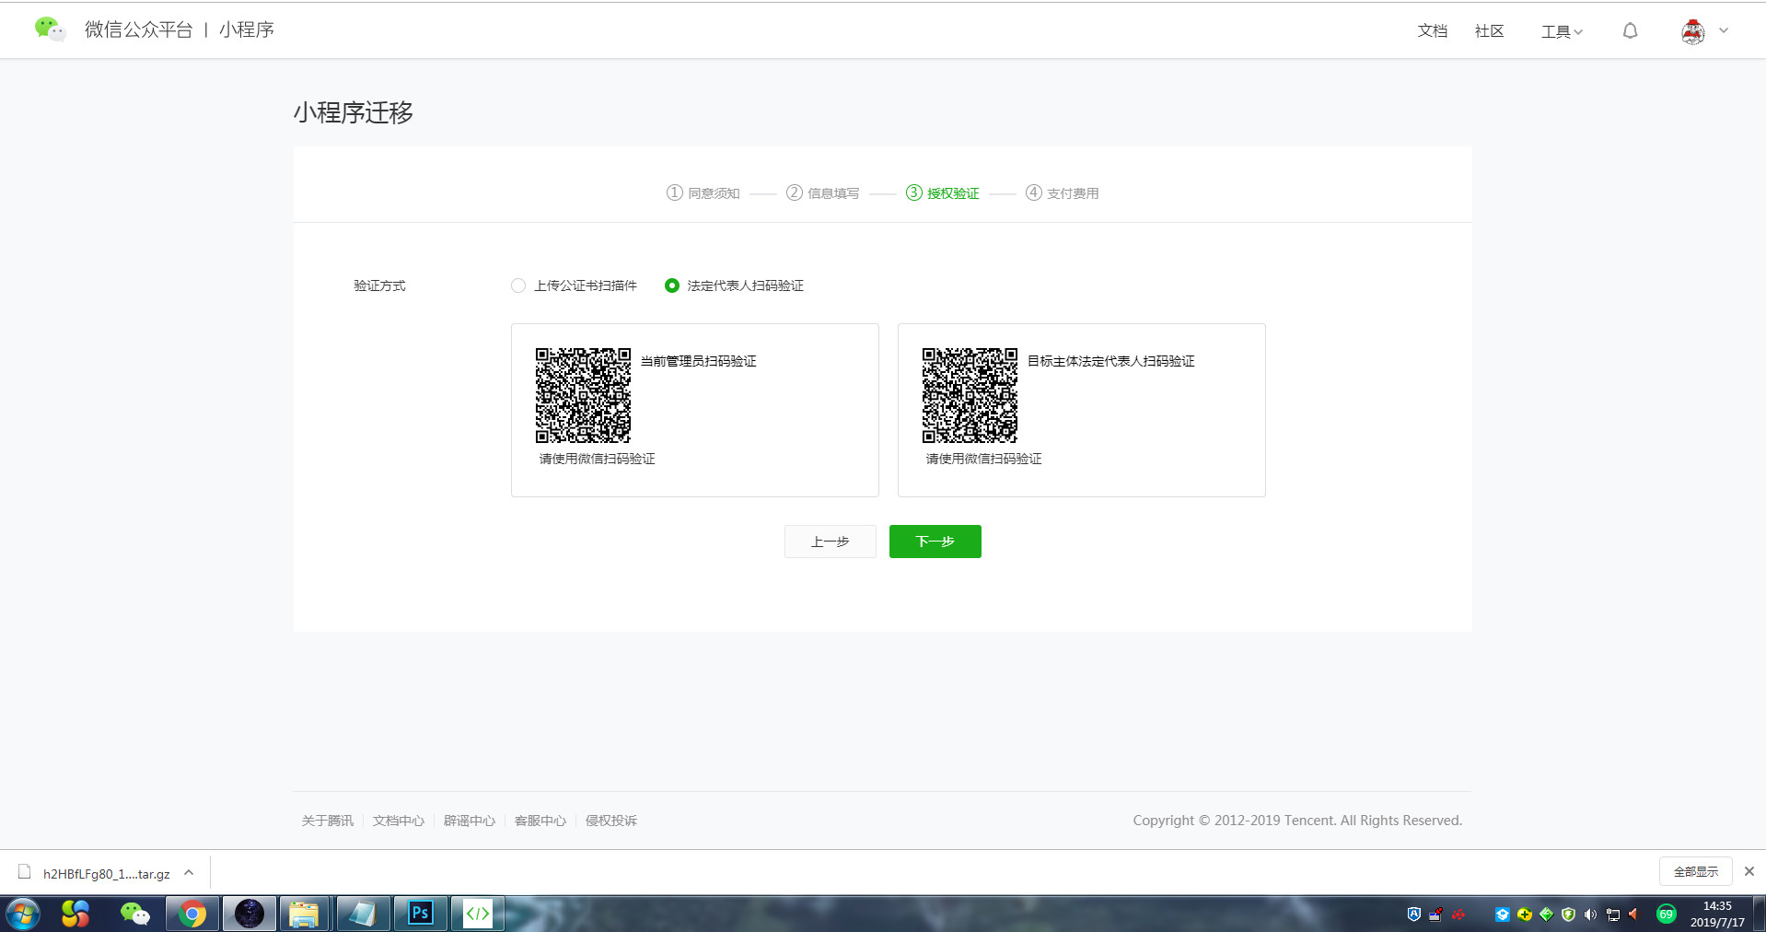
Task: Click the user avatar in the header
Action: (1692, 31)
